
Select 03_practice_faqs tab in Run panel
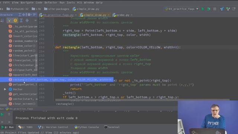pyautogui.click(x=19, y=109)
